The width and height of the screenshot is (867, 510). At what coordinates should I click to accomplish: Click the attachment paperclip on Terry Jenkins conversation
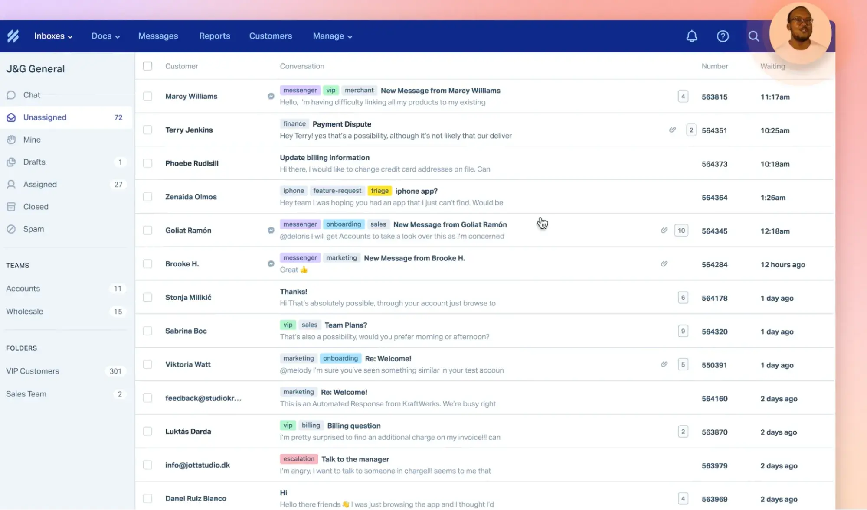tap(673, 130)
